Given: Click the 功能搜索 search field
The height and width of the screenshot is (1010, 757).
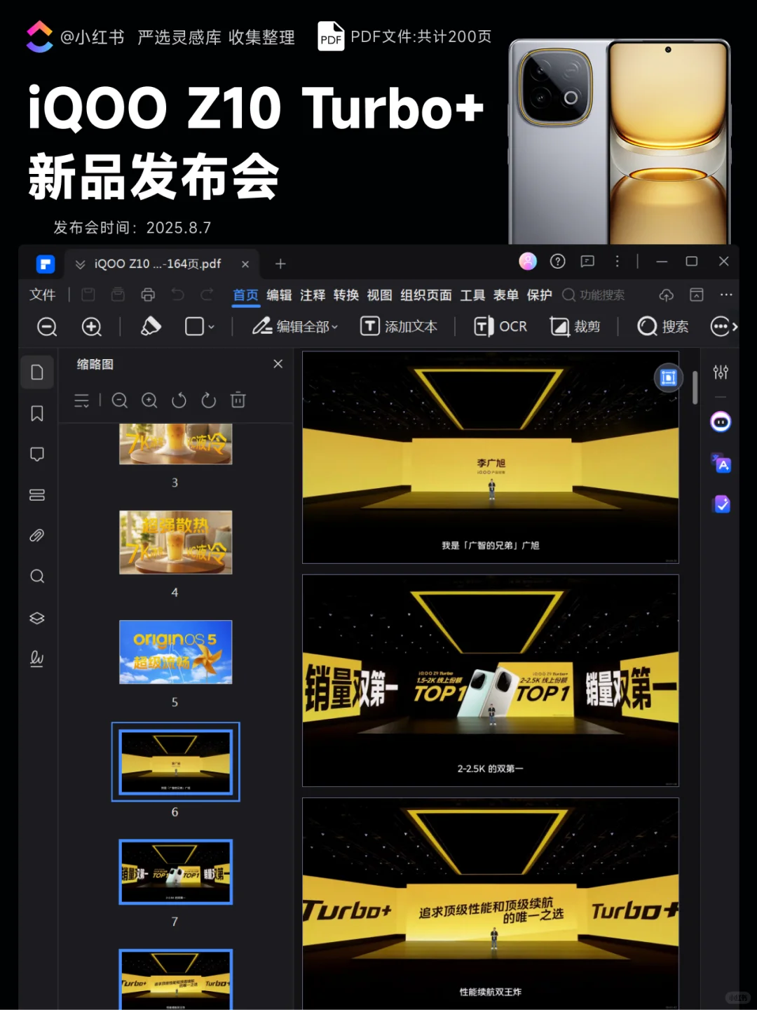Looking at the screenshot, I should point(594,295).
